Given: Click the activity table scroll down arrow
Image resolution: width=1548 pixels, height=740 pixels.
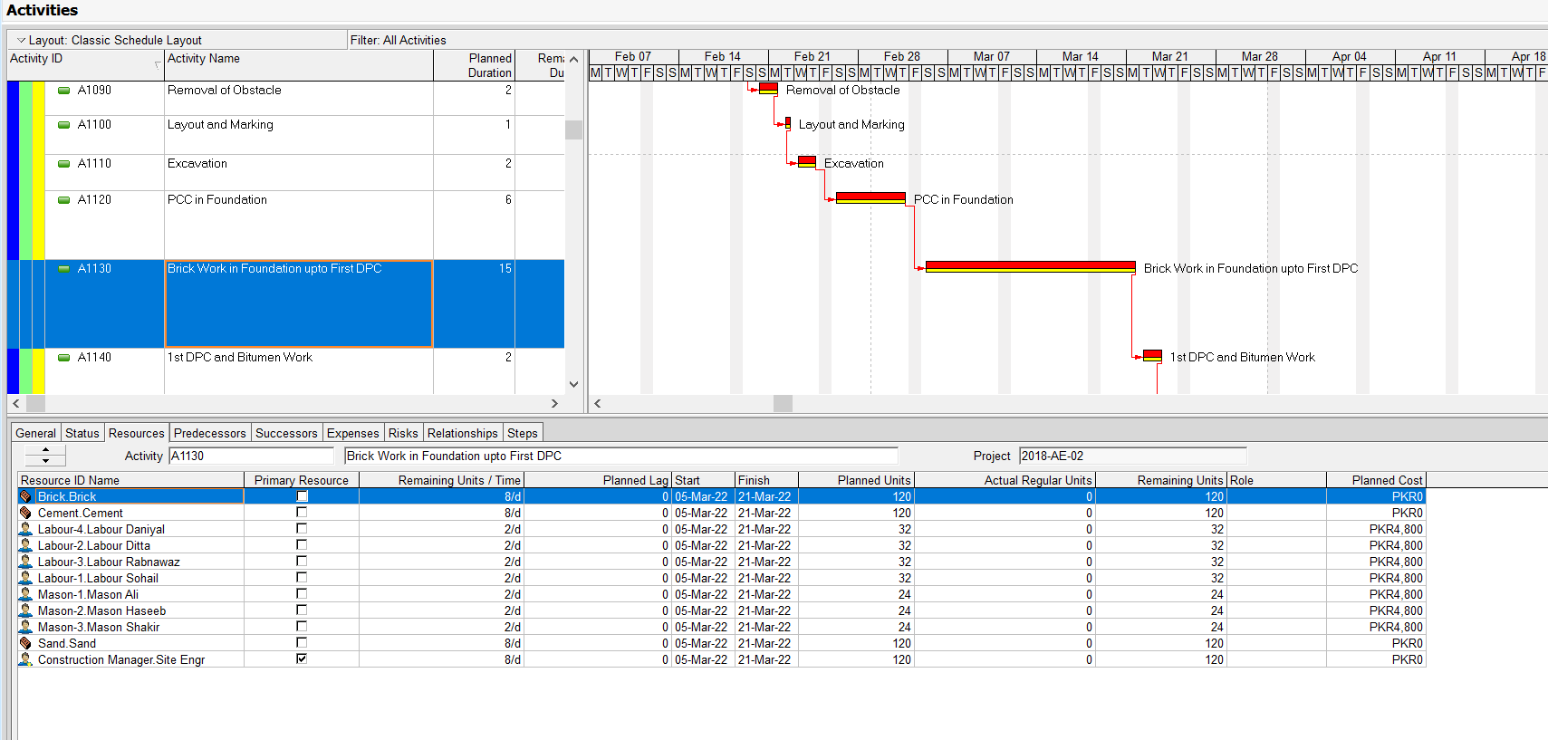Looking at the screenshot, I should point(573,384).
